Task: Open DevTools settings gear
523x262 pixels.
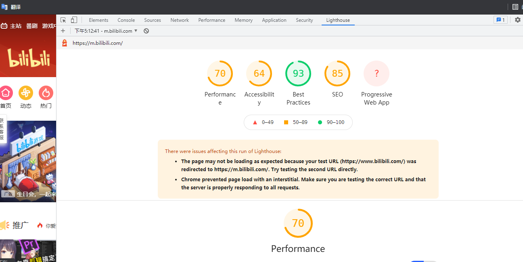Action: 518,20
